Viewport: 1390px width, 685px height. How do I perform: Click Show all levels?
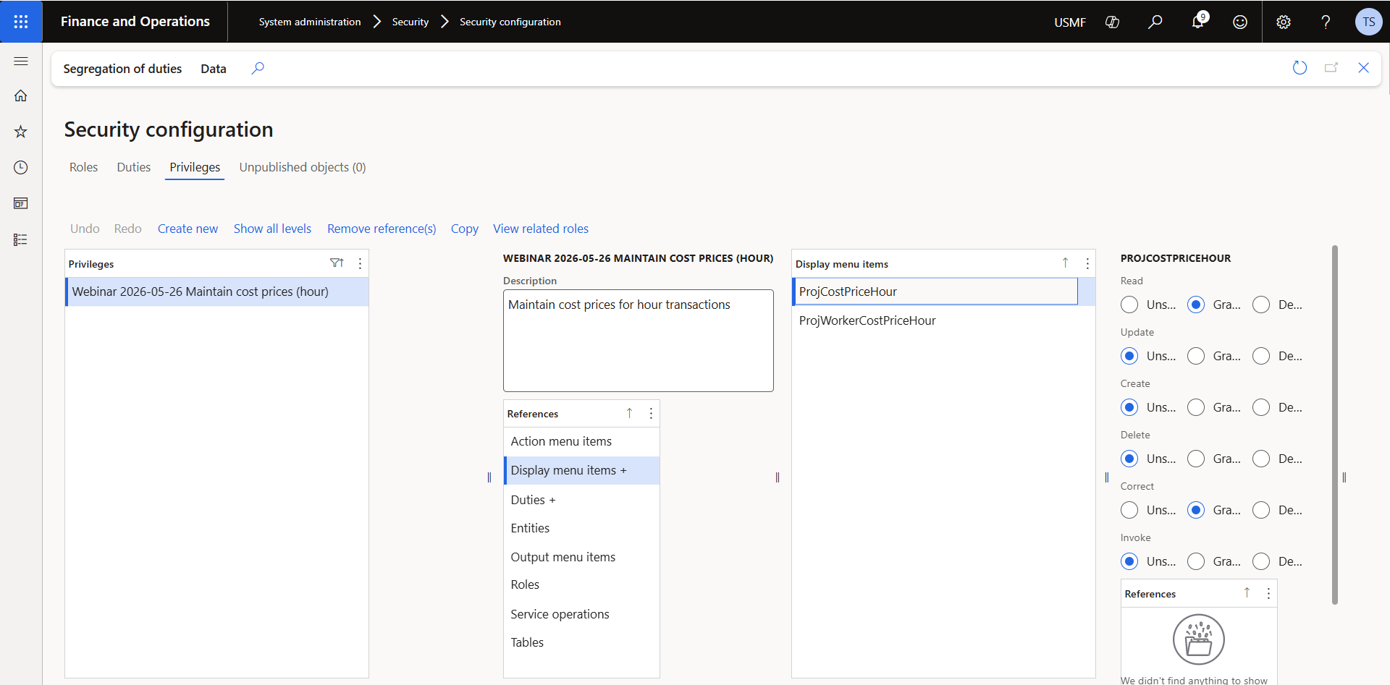pos(272,229)
